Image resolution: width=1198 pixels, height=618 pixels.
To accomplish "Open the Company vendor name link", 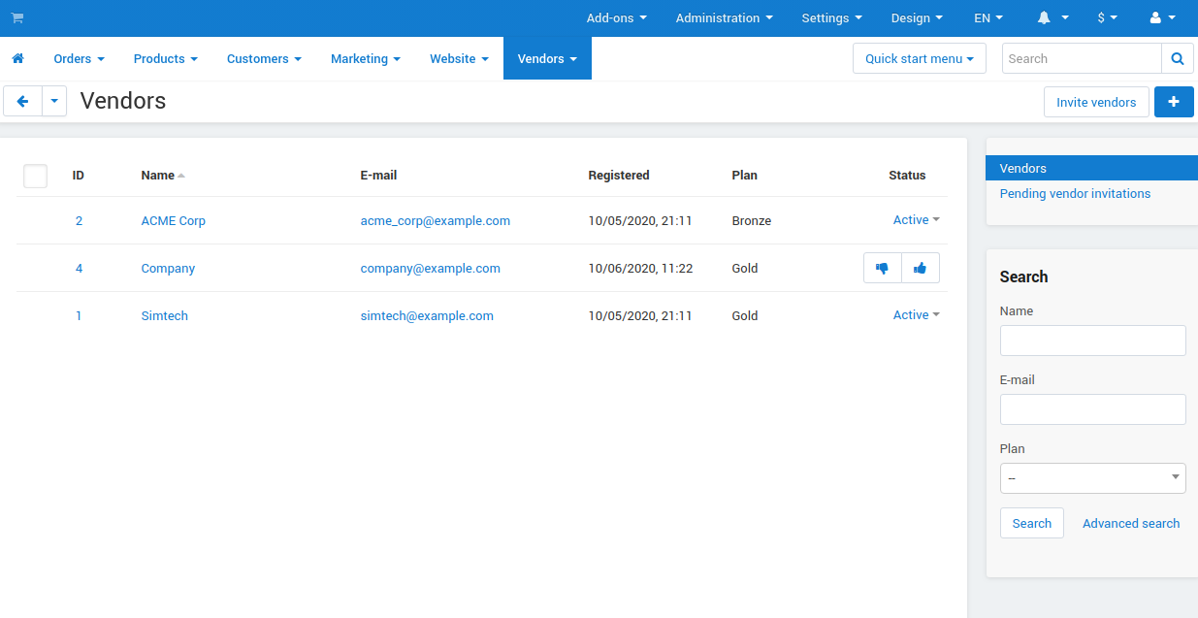I will (x=168, y=268).
